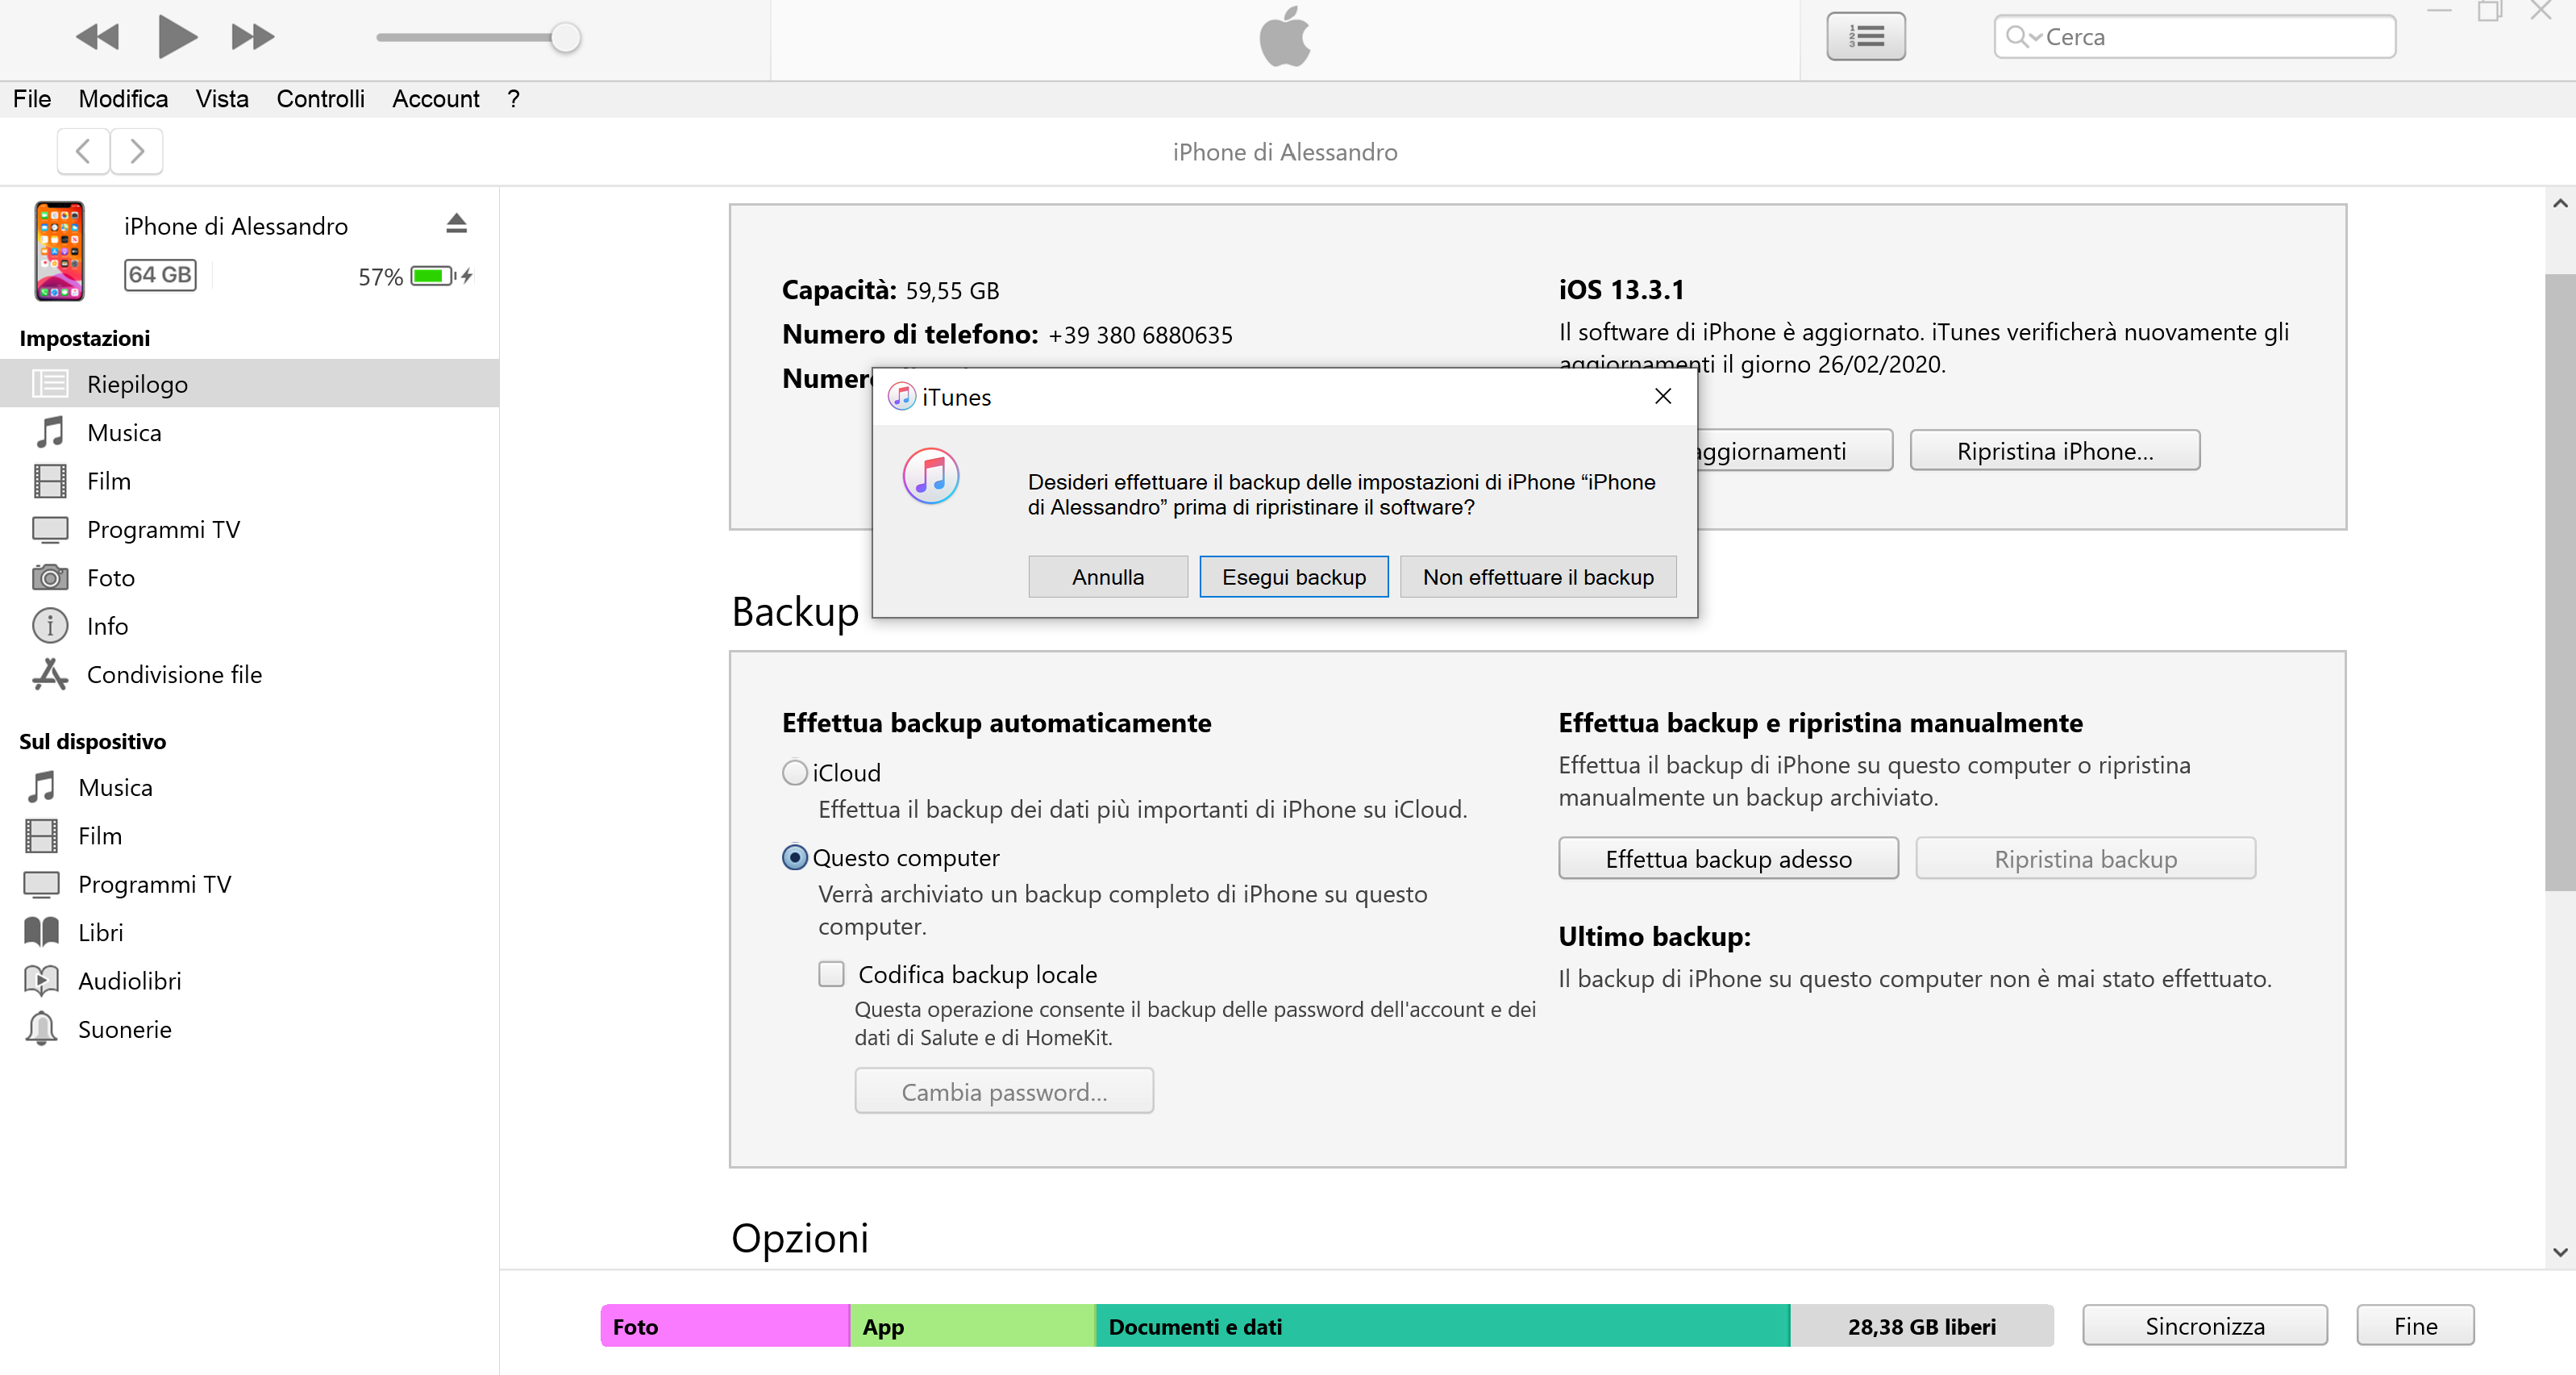Adjust the volume slider knob
This screenshot has width=2576, height=1375.
566,38
